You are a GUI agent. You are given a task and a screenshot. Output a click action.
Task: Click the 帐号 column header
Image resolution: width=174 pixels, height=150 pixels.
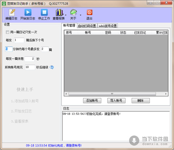tap(90, 33)
